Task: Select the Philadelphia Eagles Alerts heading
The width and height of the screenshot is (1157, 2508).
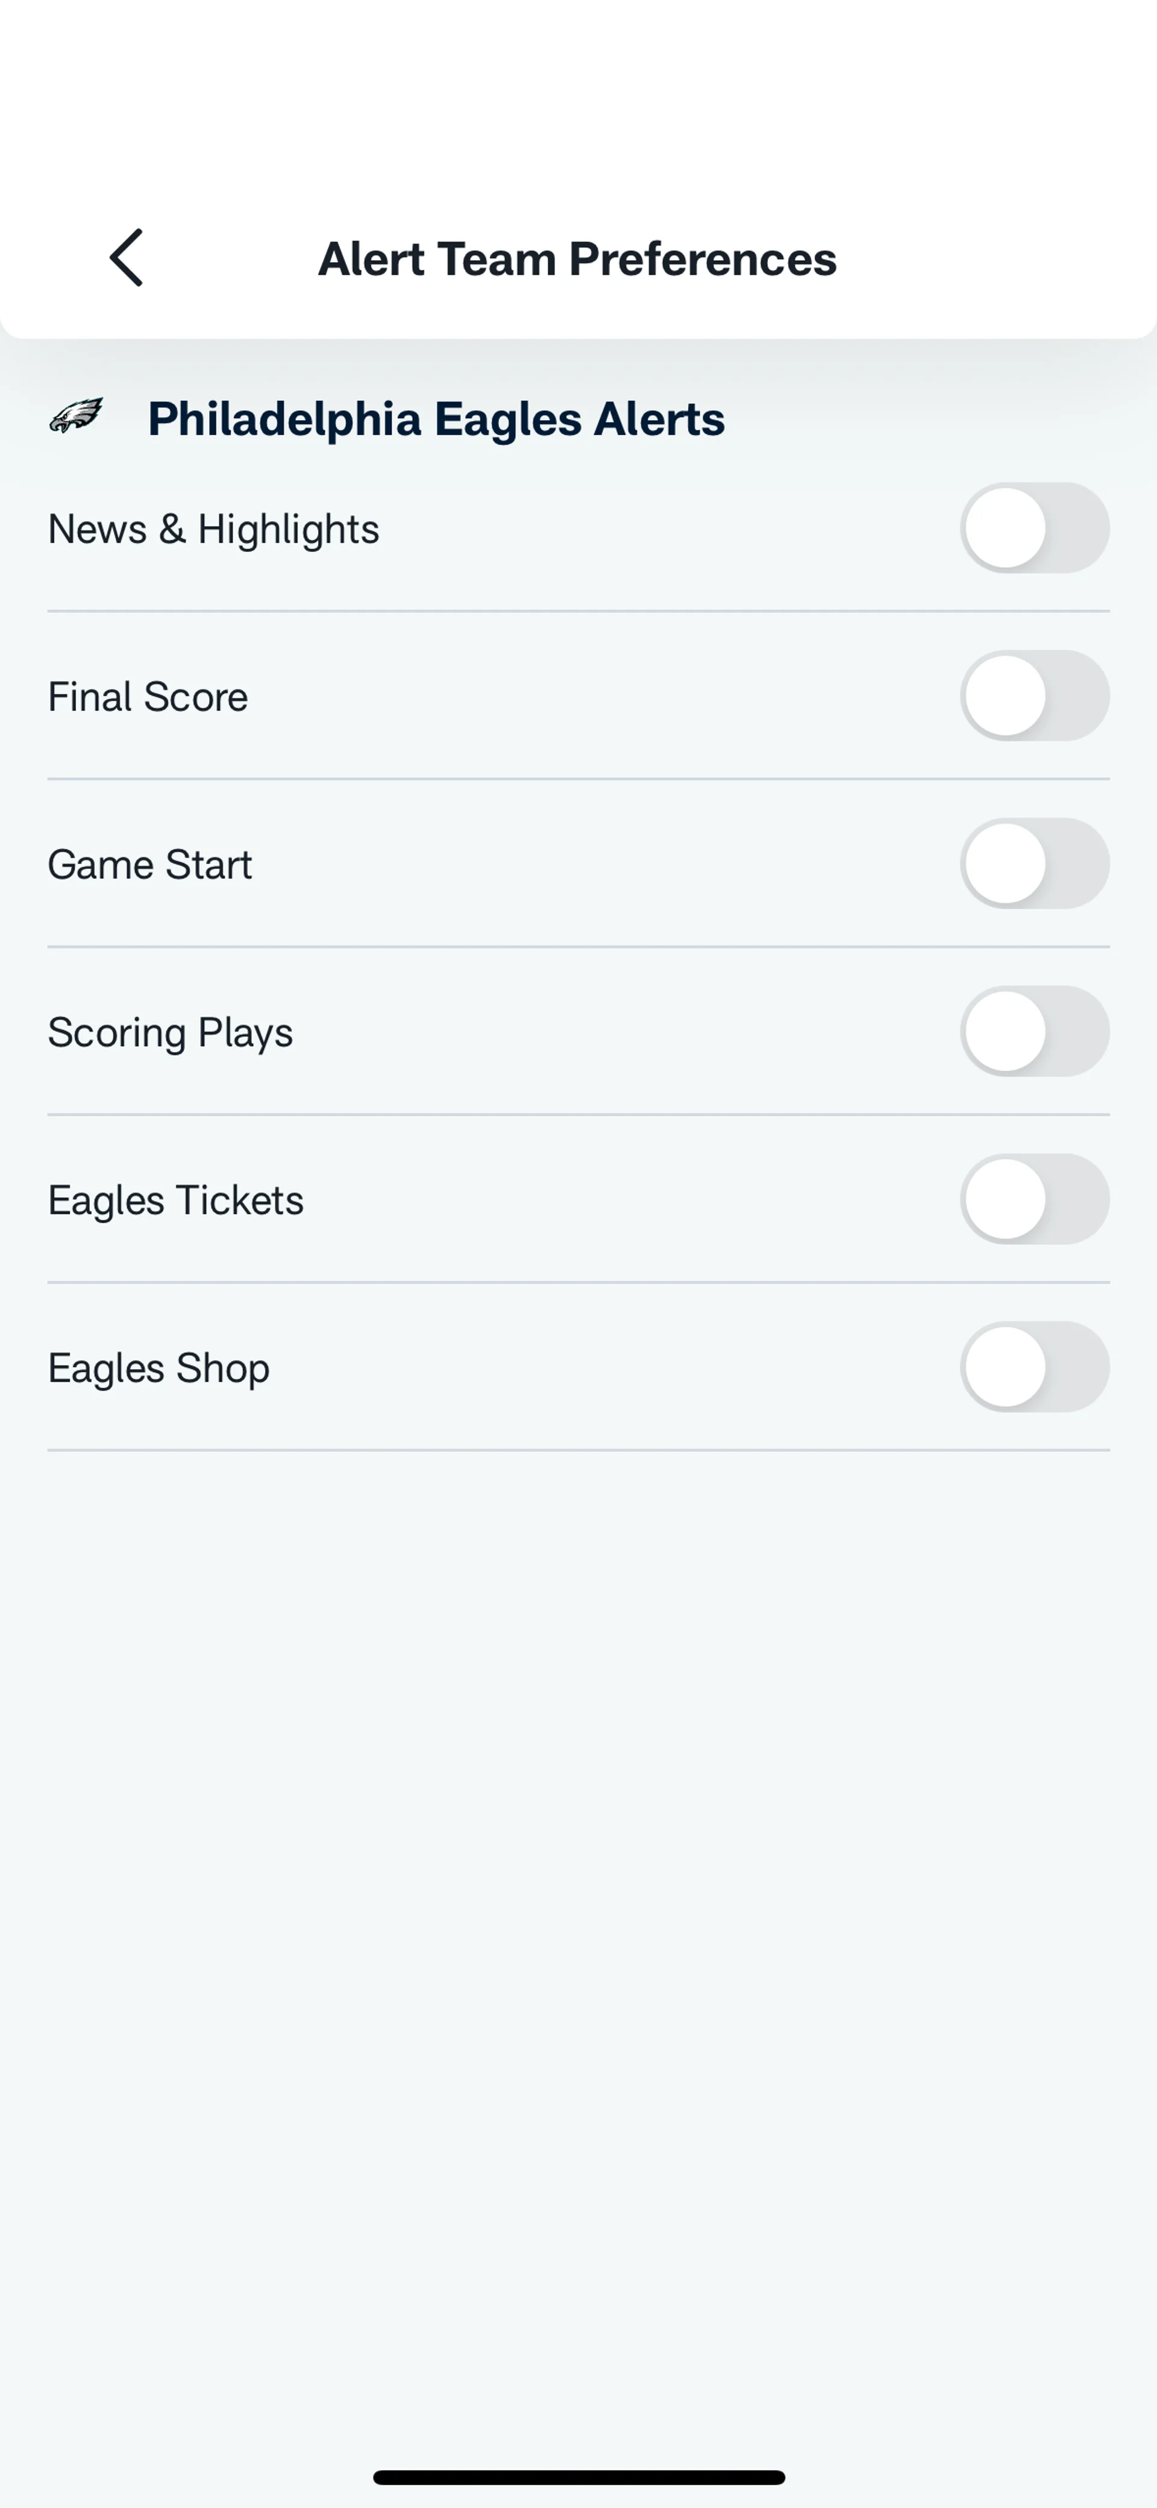Action: [435, 419]
